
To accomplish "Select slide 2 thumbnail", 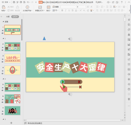I will coord(12,47).
